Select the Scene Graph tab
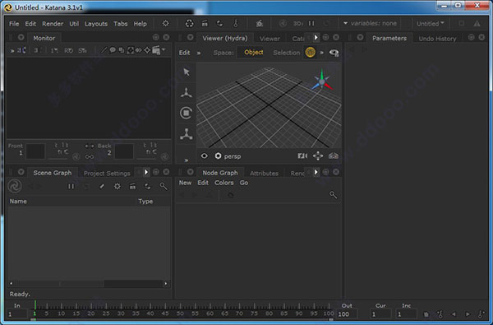 point(53,173)
